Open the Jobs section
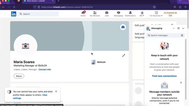The width and height of the screenshot is (189, 106). coord(107,14)
